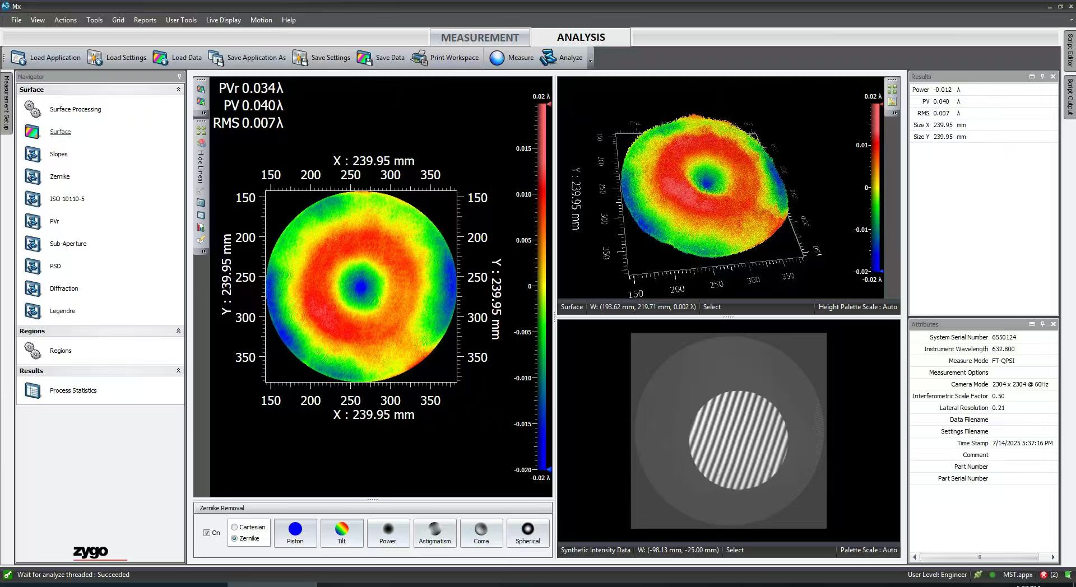
Task: Click the Save Data toolbar icon
Action: (364, 58)
